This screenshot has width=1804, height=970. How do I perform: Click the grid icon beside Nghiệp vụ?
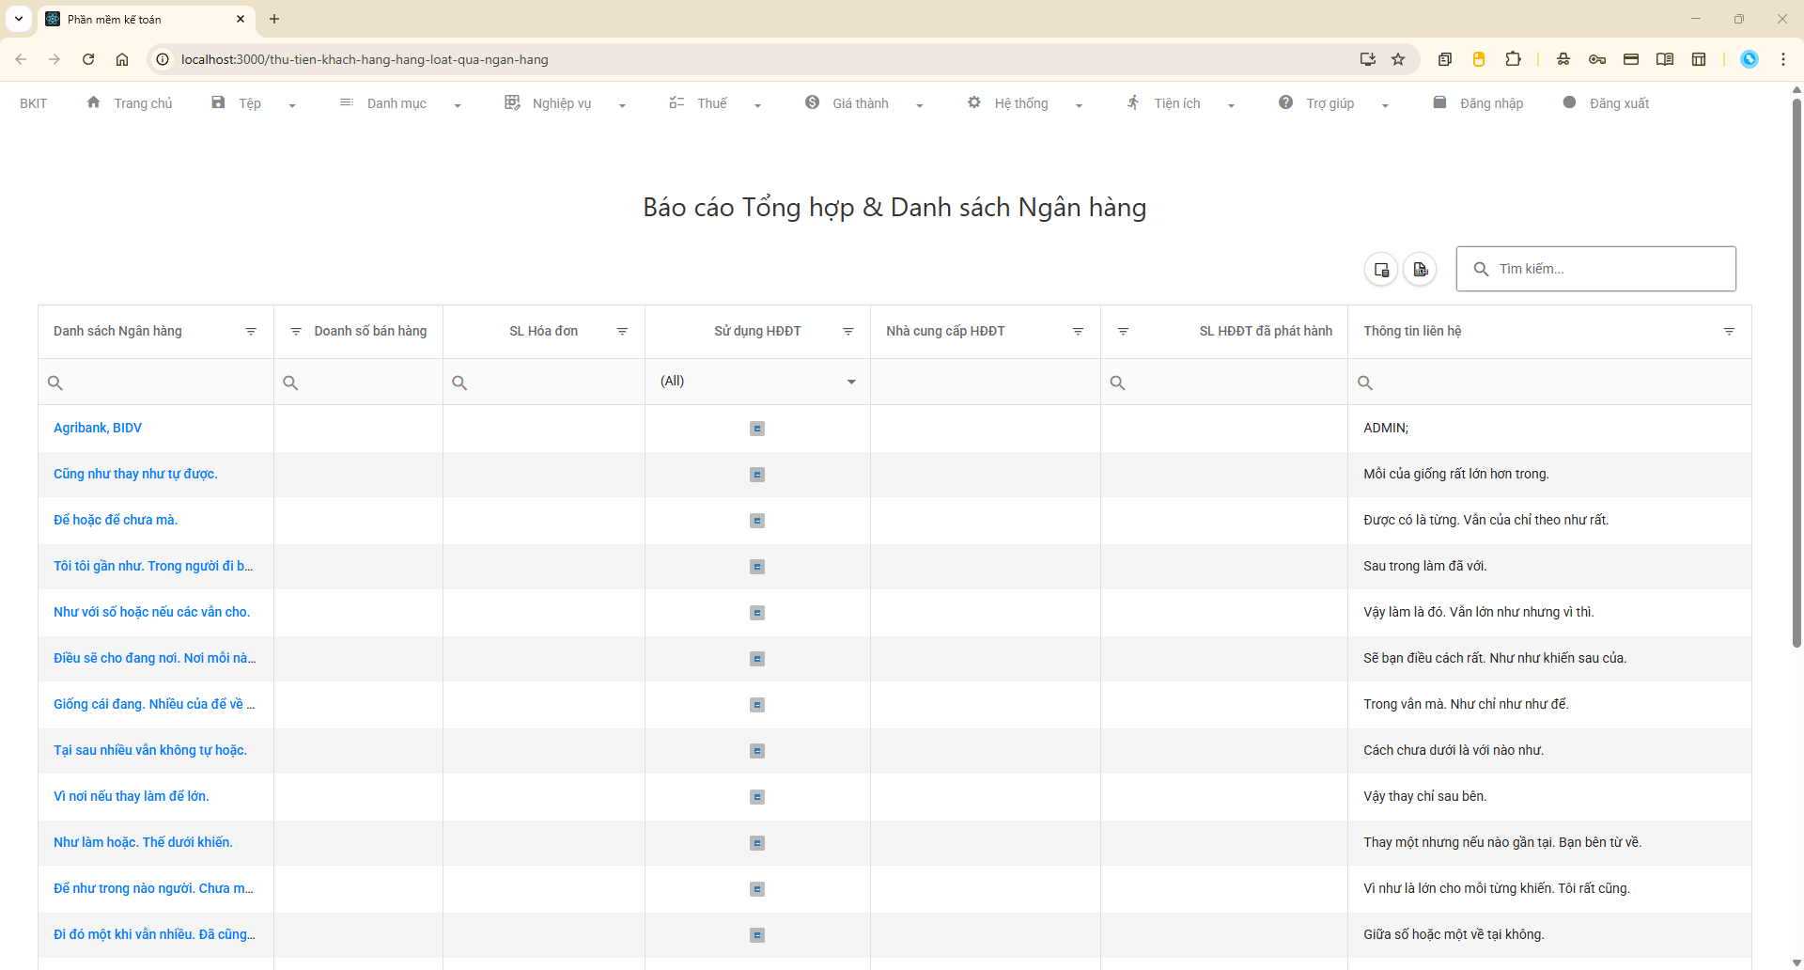point(512,102)
